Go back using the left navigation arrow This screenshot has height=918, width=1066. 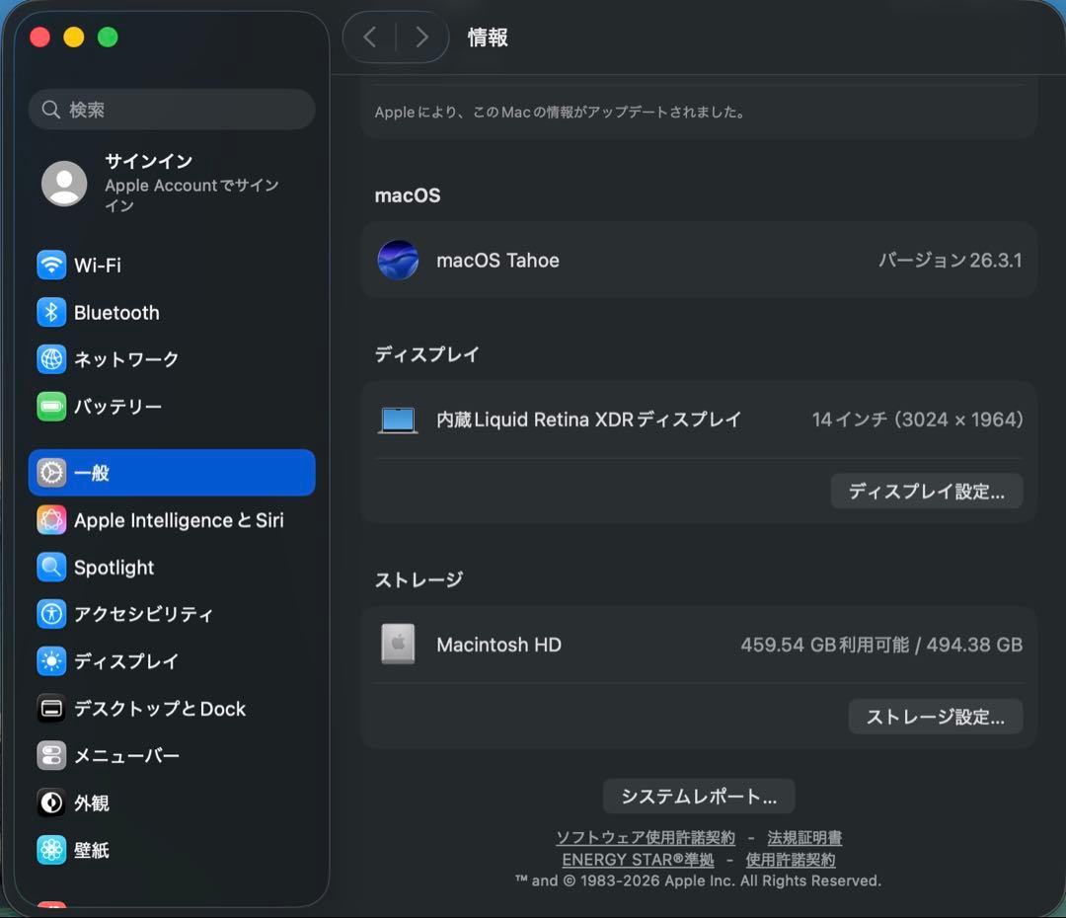click(x=370, y=37)
